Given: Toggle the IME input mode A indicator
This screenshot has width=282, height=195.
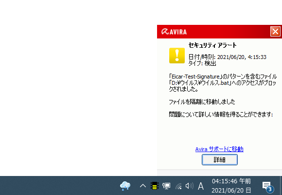Looking at the screenshot, I should pyautogui.click(x=201, y=186).
